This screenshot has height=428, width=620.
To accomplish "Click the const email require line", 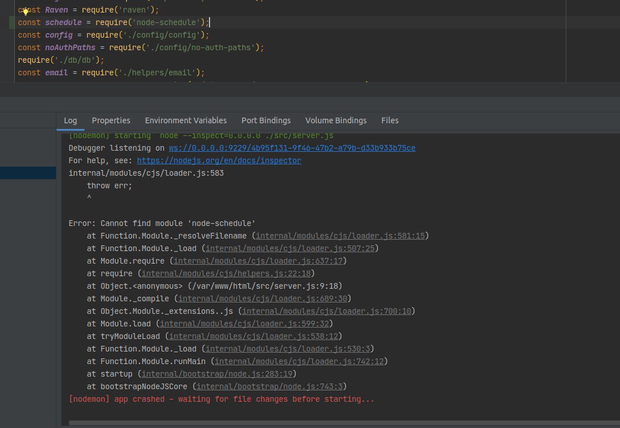I will [x=111, y=72].
